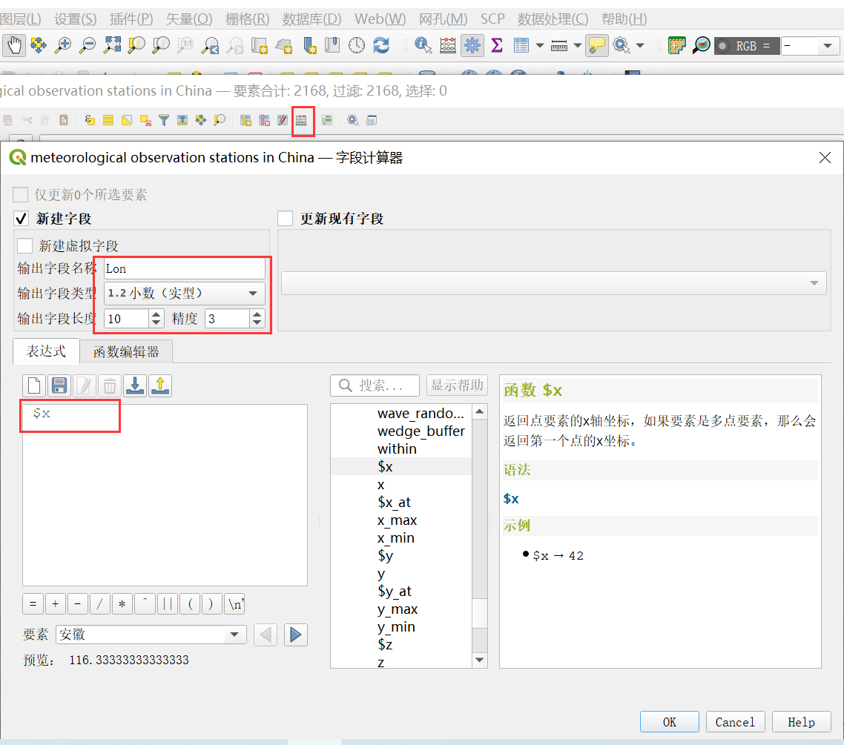This screenshot has height=745, width=844.
Task: Open the 插件(P) menu
Action: click(131, 19)
